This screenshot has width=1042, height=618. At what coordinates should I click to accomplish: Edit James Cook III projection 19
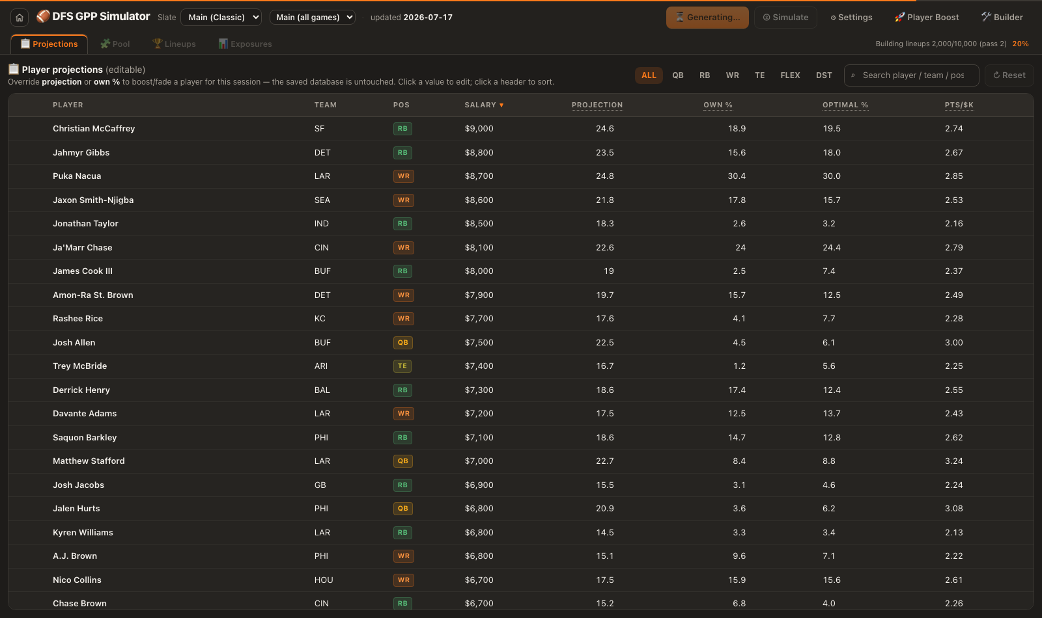tap(609, 271)
